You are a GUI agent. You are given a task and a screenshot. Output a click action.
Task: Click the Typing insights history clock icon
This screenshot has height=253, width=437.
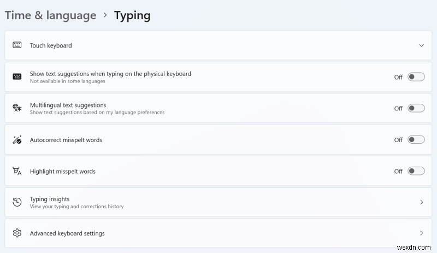17,202
